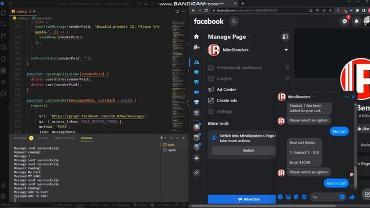Switch to the Debug Console tab
Image resolution: width=370 pixels, height=208 pixels.
(x=64, y=138)
